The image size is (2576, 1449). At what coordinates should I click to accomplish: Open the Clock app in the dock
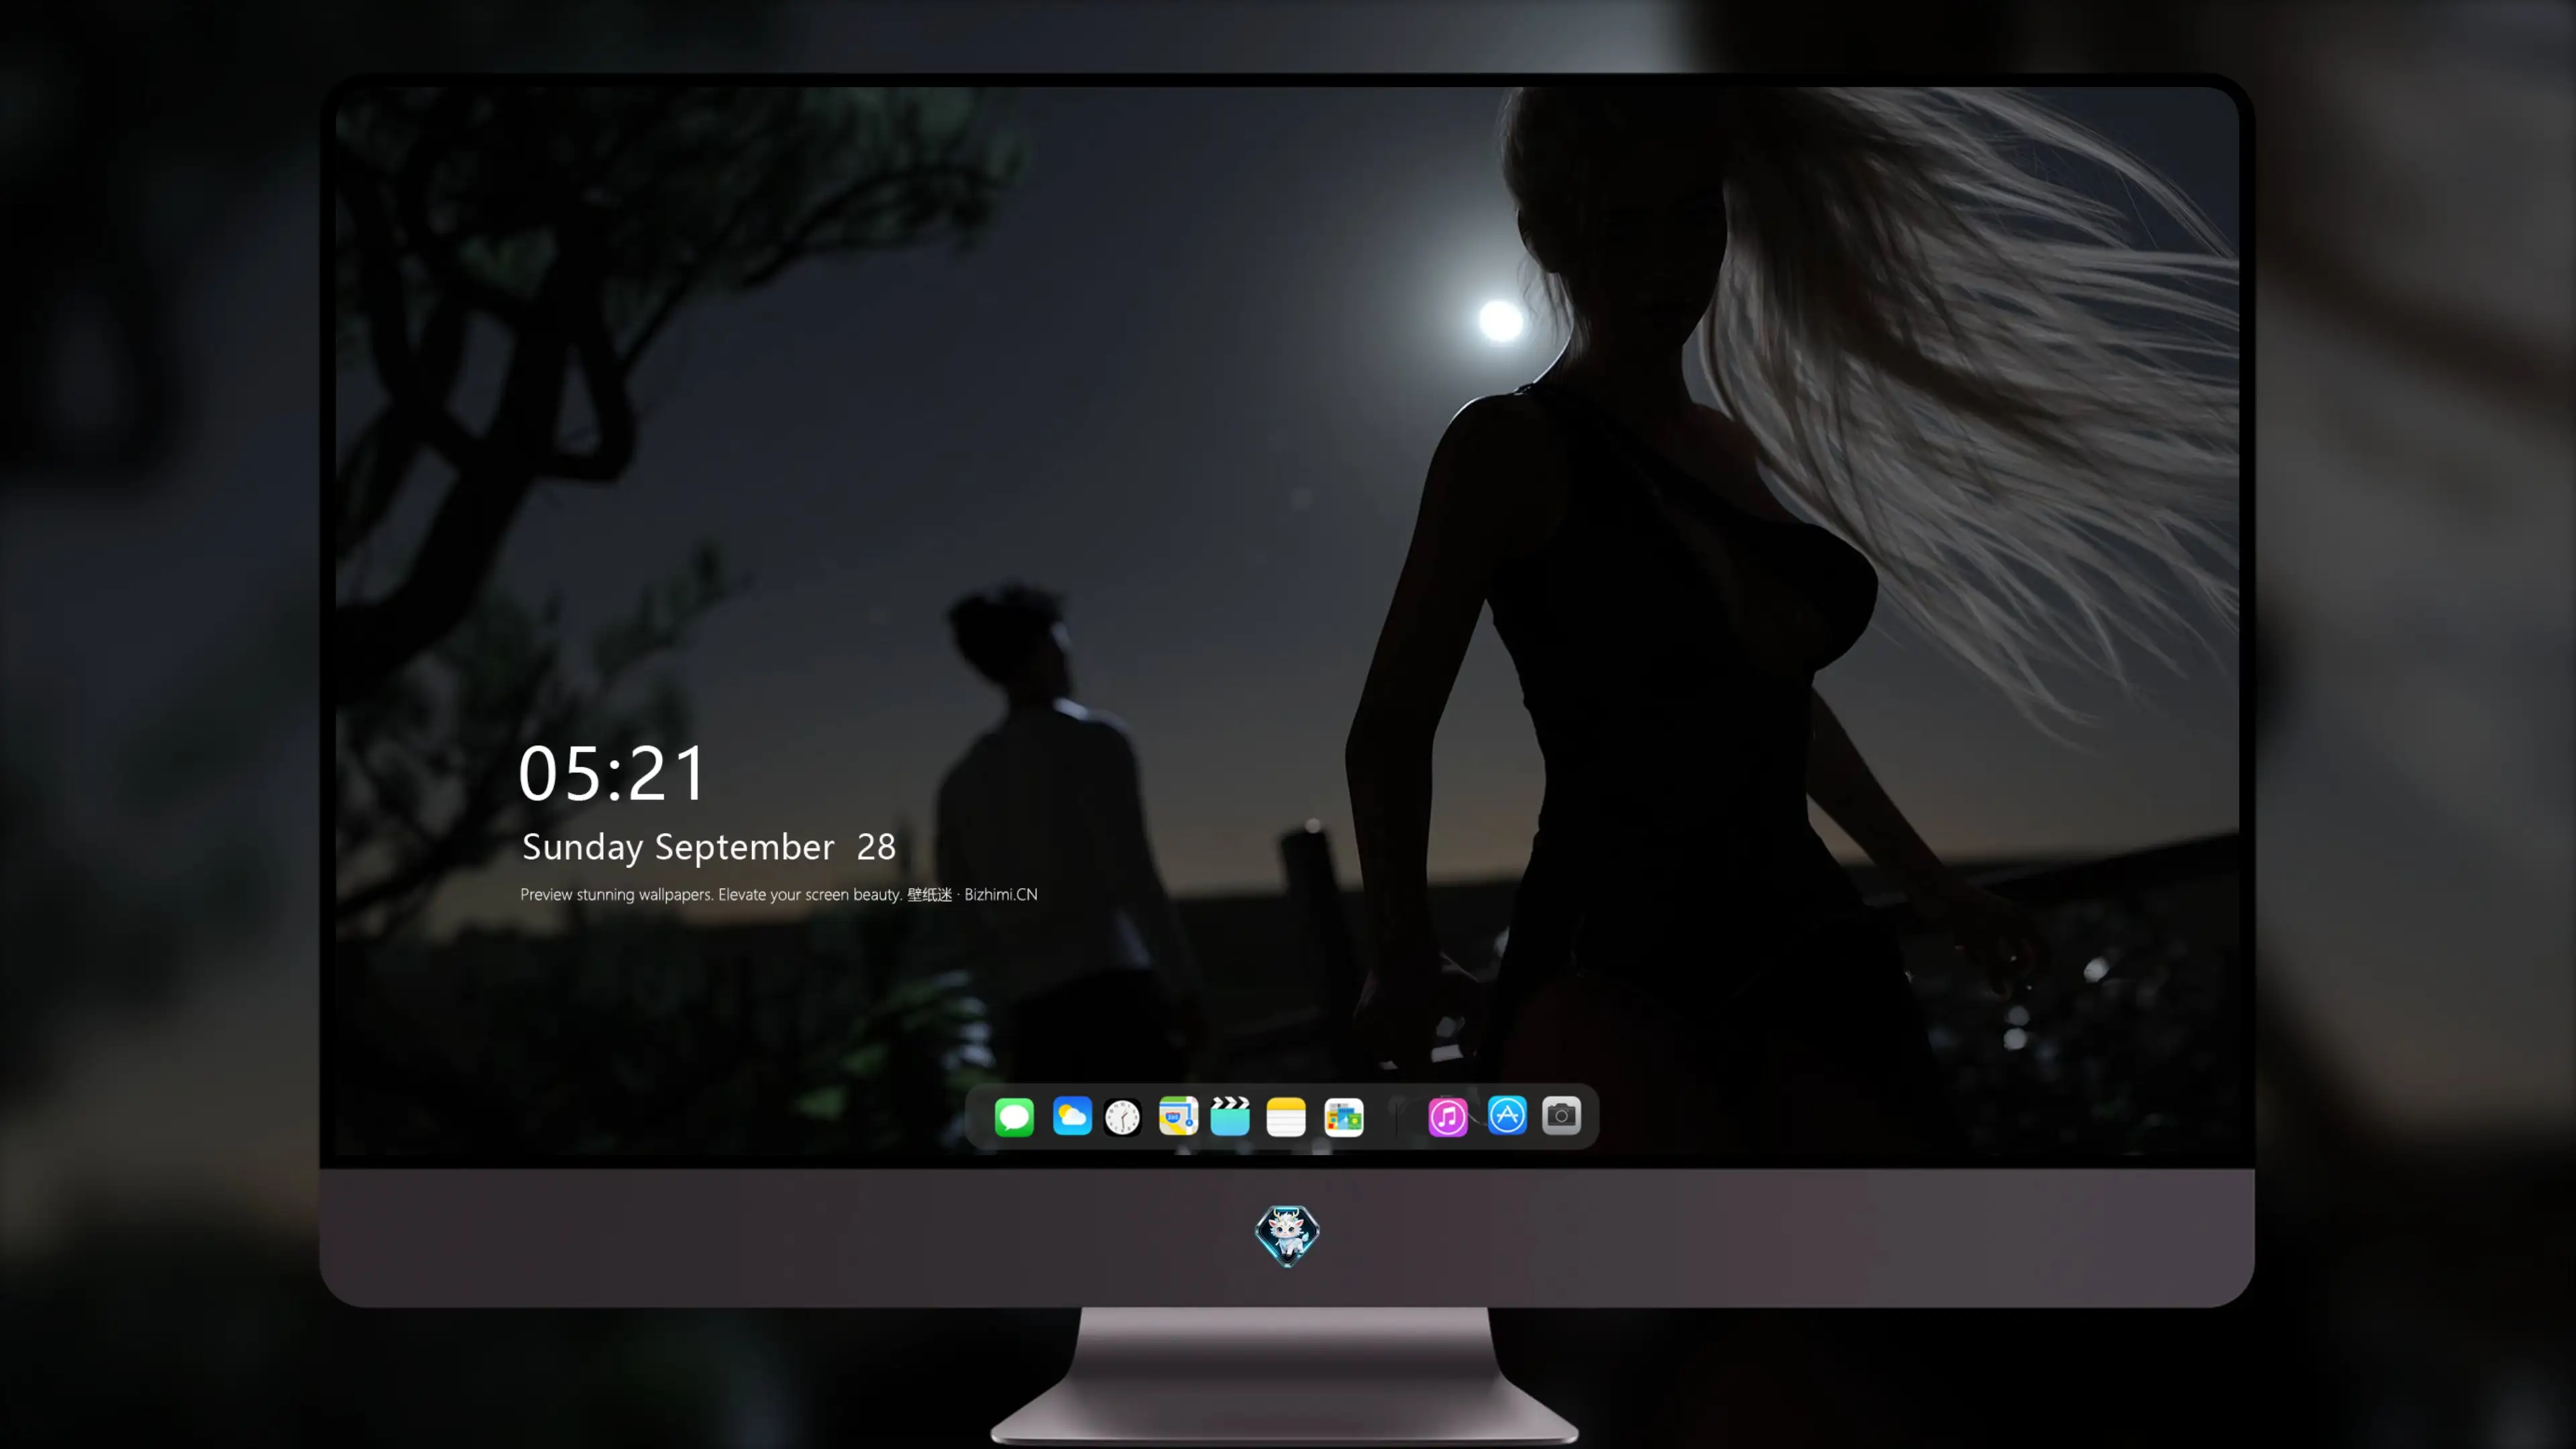point(1123,1117)
